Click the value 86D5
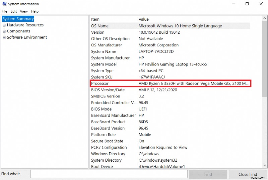268x180 pixels. [143, 122]
